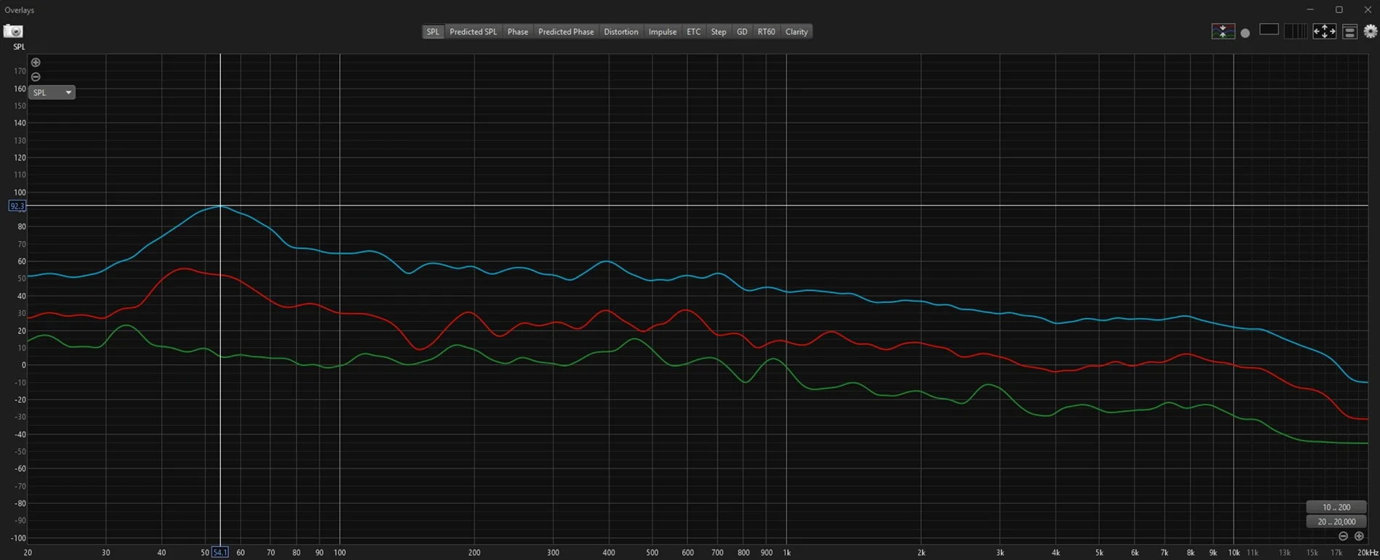Select the RT60 overlay tab
This screenshot has height=560, width=1380.
[766, 31]
